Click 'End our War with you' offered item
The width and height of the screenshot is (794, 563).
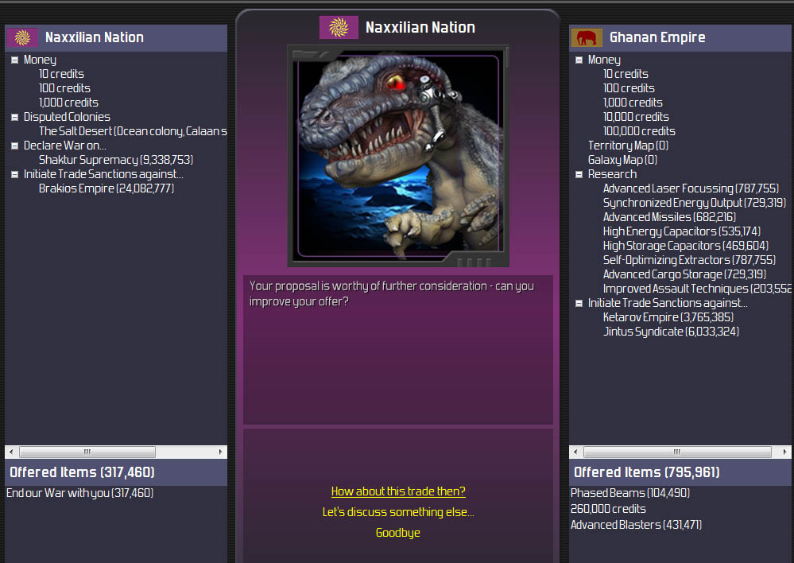tap(79, 492)
